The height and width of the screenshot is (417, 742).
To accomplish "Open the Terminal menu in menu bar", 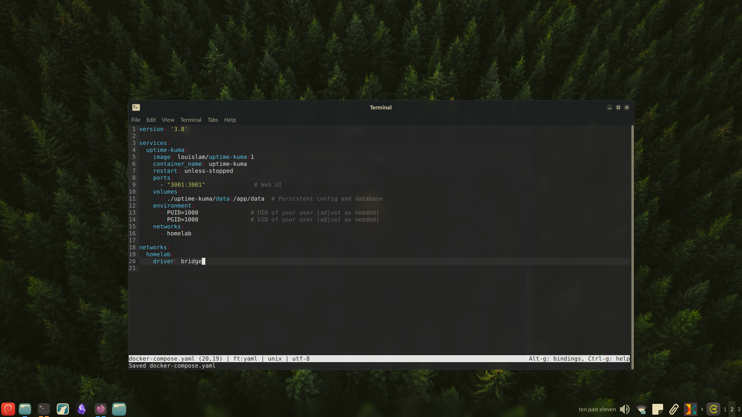I will pyautogui.click(x=191, y=120).
